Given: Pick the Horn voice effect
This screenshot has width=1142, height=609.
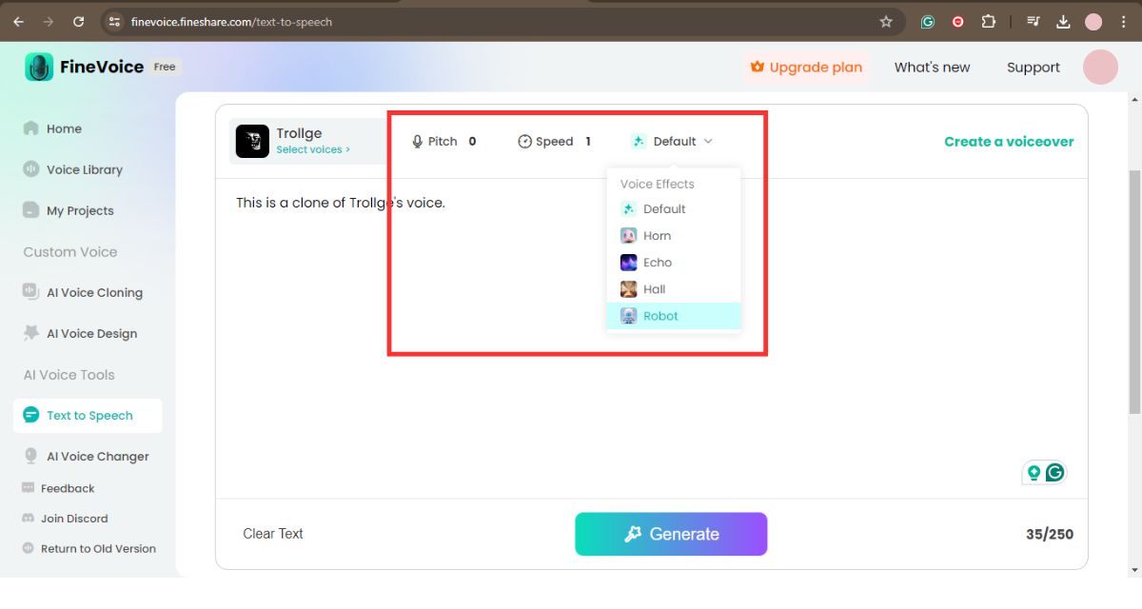Looking at the screenshot, I should point(657,236).
